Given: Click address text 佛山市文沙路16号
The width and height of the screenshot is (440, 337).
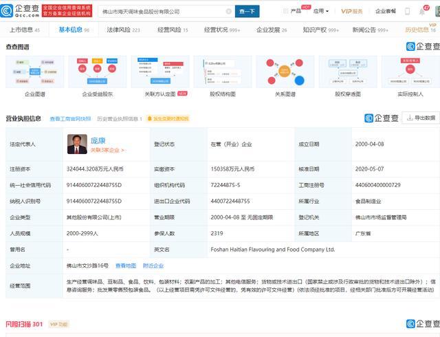Looking at the screenshot, I should click(87, 265).
